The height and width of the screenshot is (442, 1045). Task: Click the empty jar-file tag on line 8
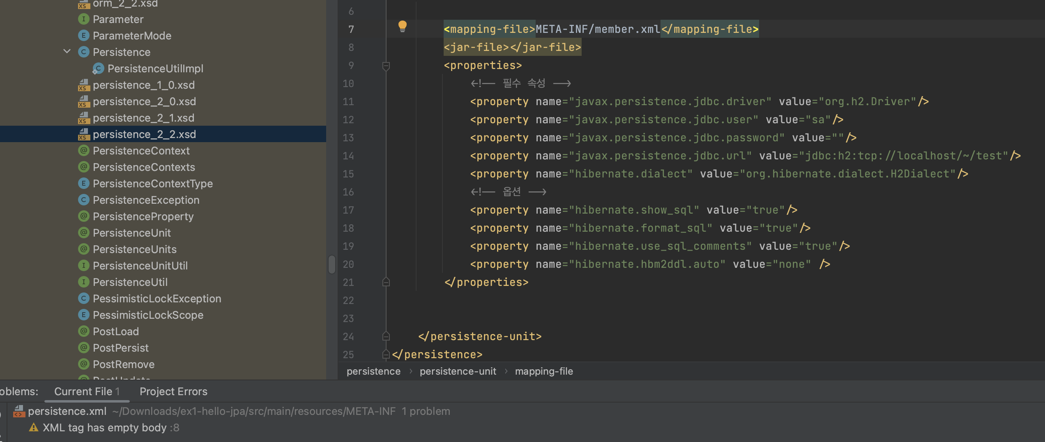(512, 47)
